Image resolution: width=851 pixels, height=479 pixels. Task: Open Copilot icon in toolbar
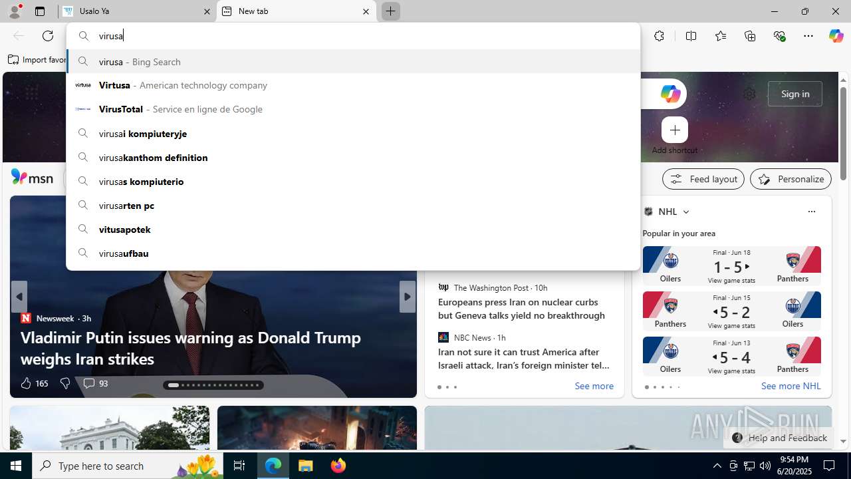tap(836, 36)
